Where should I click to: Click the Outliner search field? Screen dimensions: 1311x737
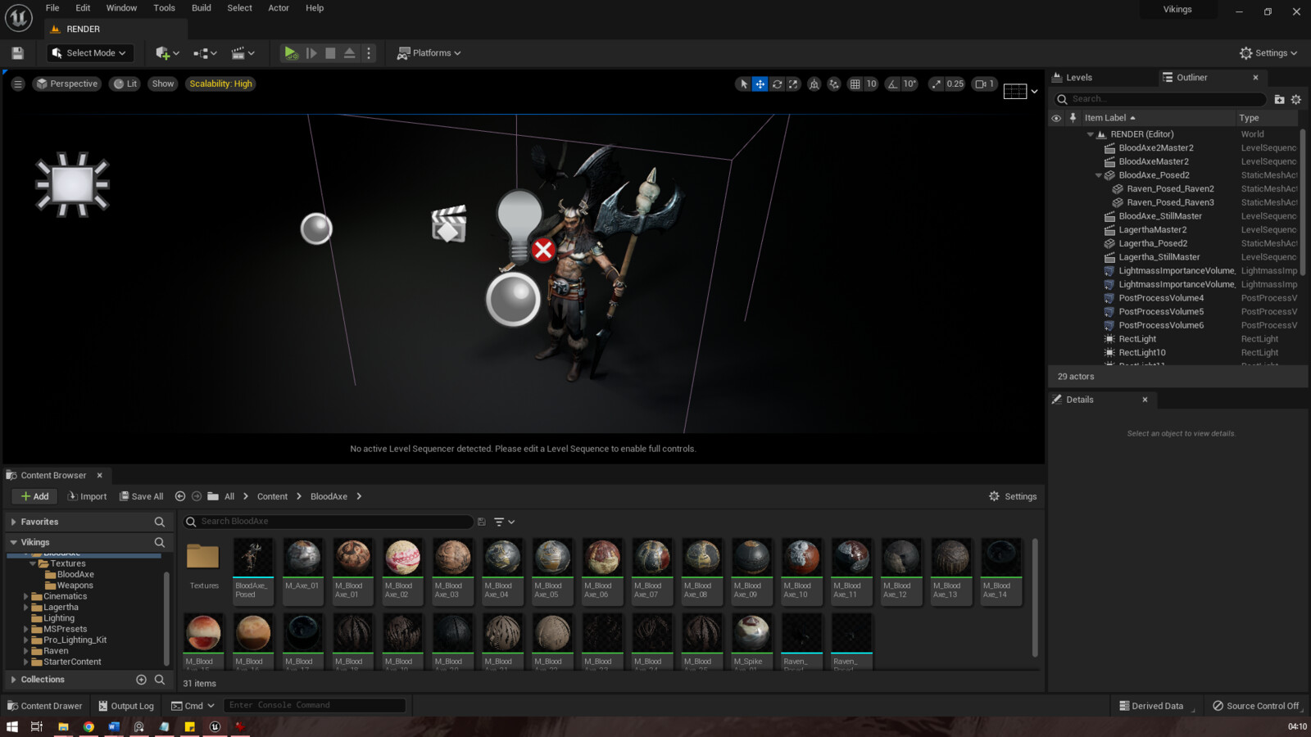pyautogui.click(x=1159, y=99)
